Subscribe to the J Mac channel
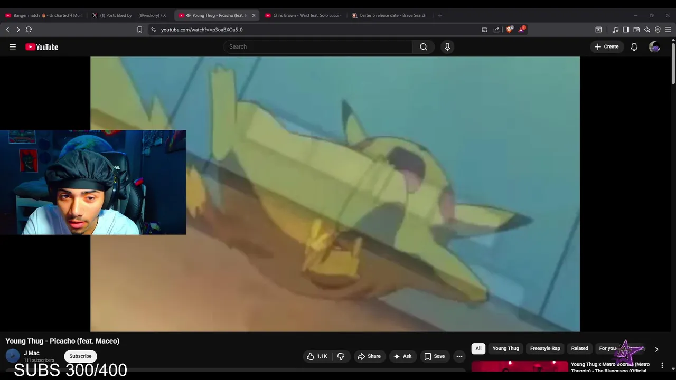 coord(80,356)
